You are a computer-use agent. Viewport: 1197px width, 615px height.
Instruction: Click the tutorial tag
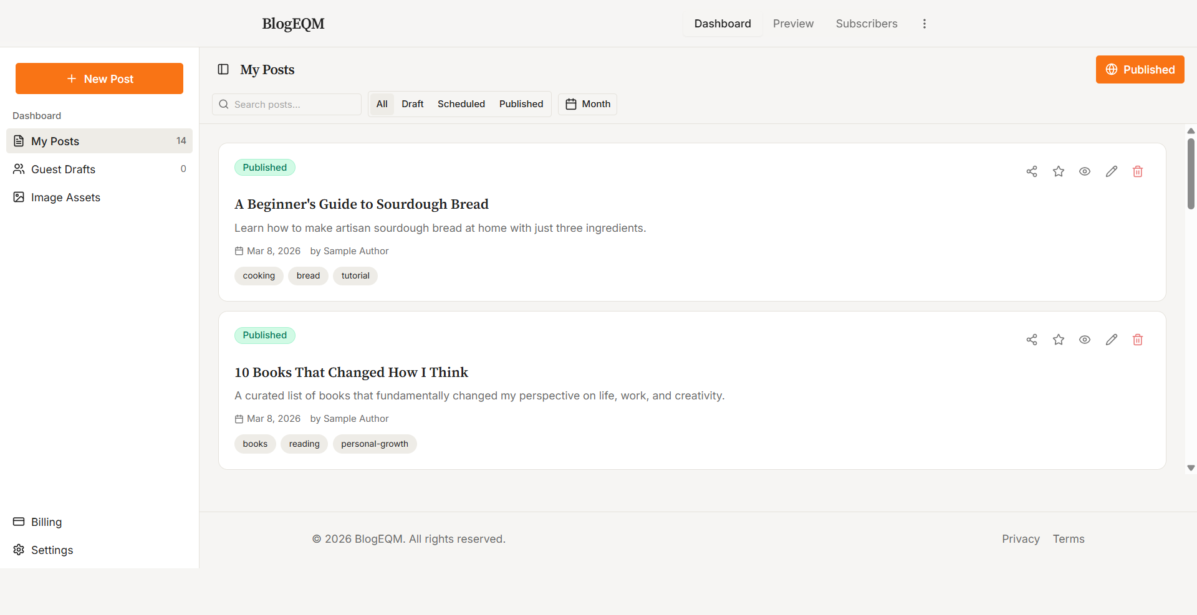[355, 276]
